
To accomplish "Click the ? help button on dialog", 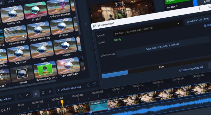I will (x=199, y=9).
